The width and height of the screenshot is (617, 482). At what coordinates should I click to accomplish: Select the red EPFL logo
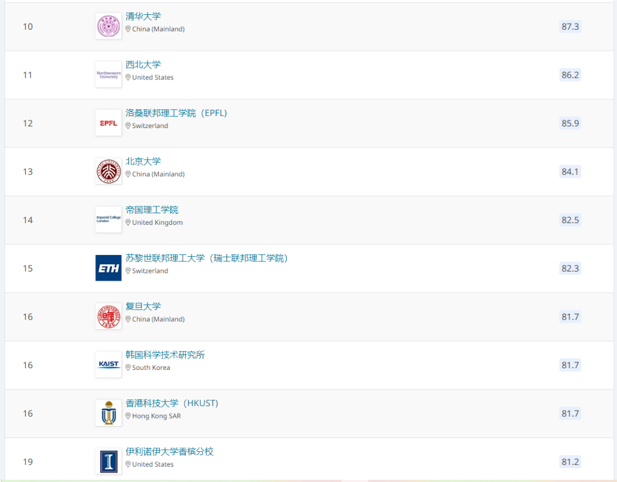tap(108, 123)
